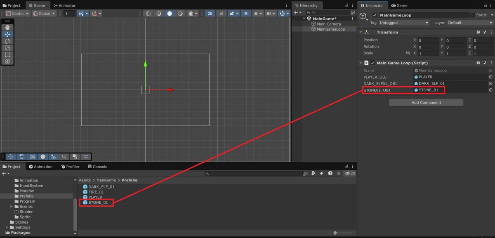
Task: Click Main Game Loop script help icon
Action: pos(478,63)
